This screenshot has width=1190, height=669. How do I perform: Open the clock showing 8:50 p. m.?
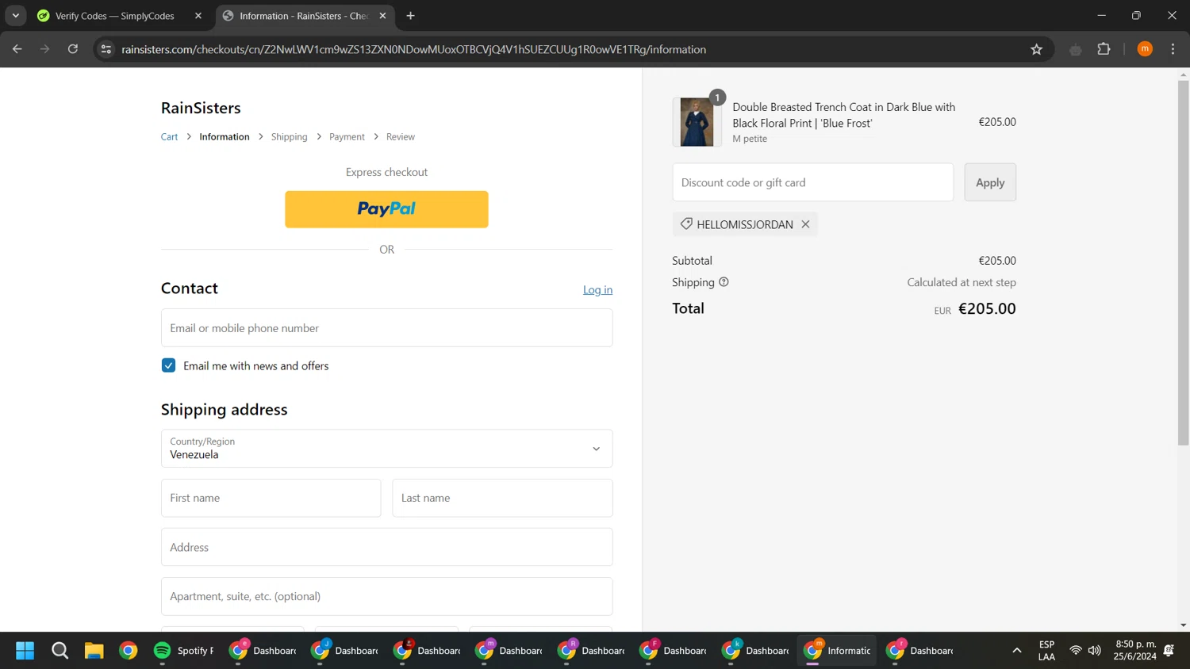1134,651
